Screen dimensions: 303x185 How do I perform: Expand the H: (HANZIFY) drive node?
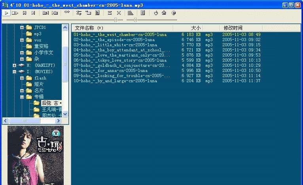coord(15,65)
